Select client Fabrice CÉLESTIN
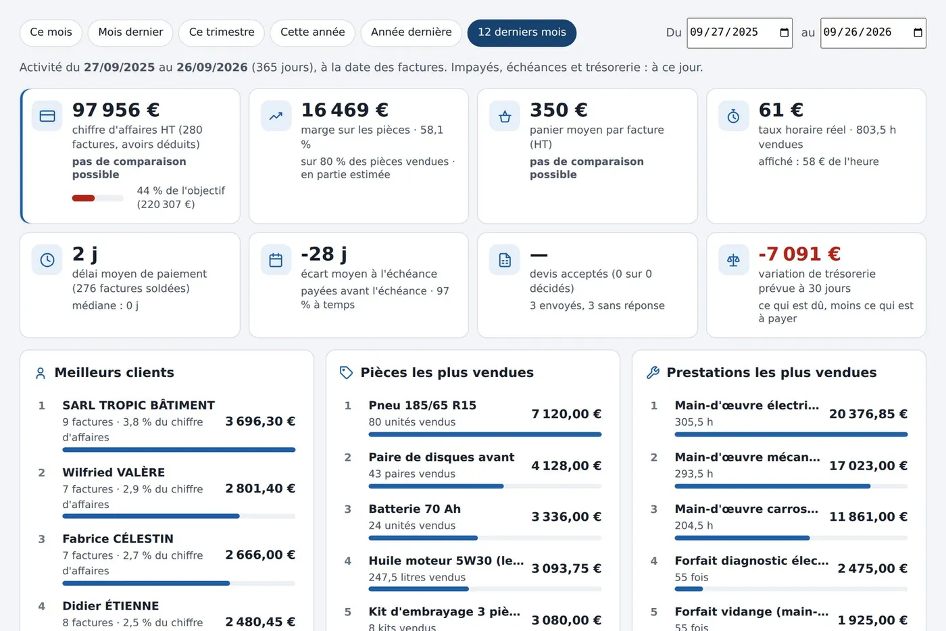This screenshot has height=631, width=946. click(x=118, y=539)
